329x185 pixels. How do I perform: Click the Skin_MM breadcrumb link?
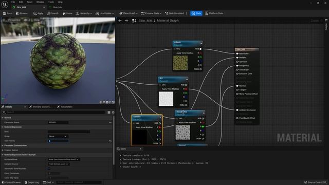click(x=145, y=21)
